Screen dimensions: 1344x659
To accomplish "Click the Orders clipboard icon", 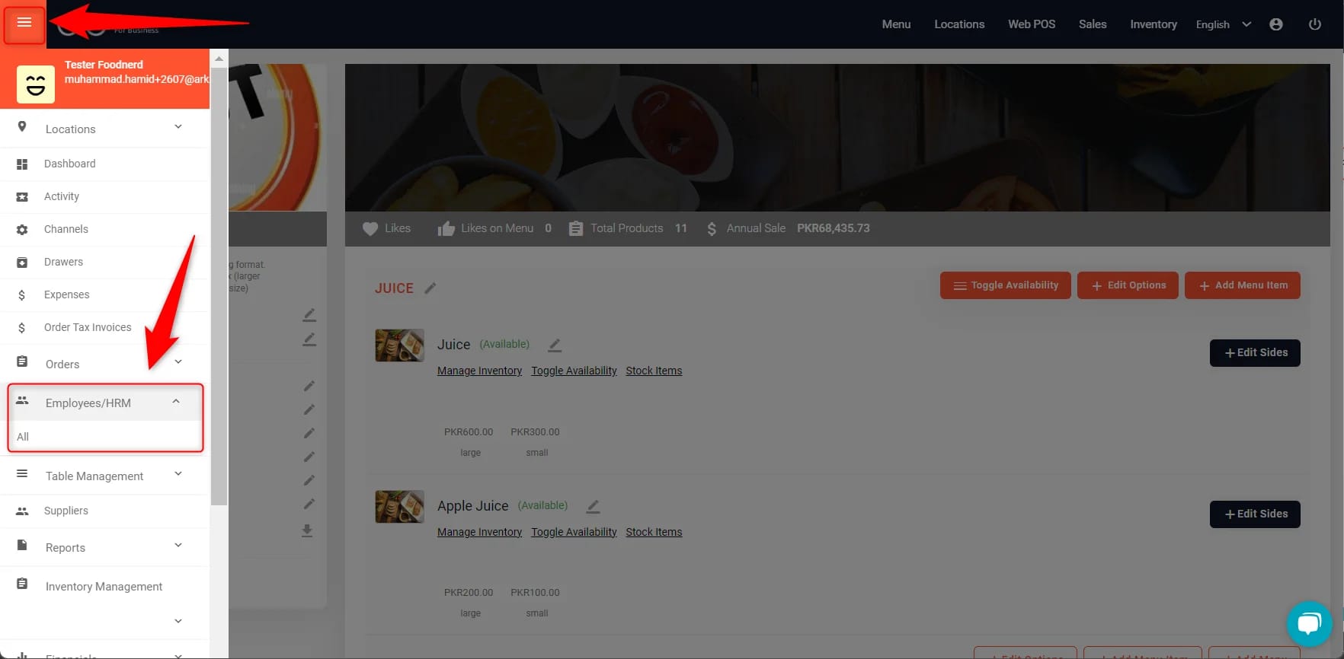I will (22, 362).
